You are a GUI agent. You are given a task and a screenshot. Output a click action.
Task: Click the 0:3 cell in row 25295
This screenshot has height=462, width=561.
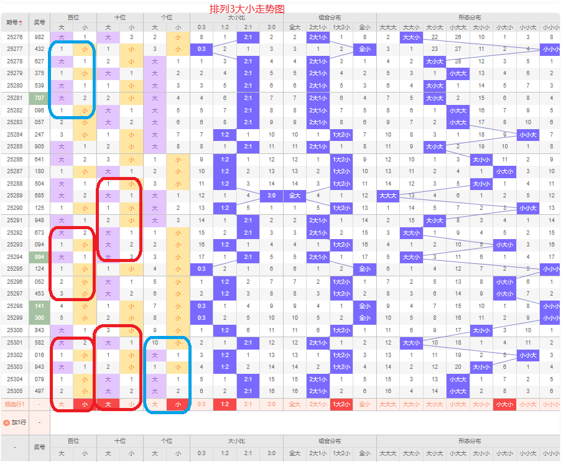202,269
